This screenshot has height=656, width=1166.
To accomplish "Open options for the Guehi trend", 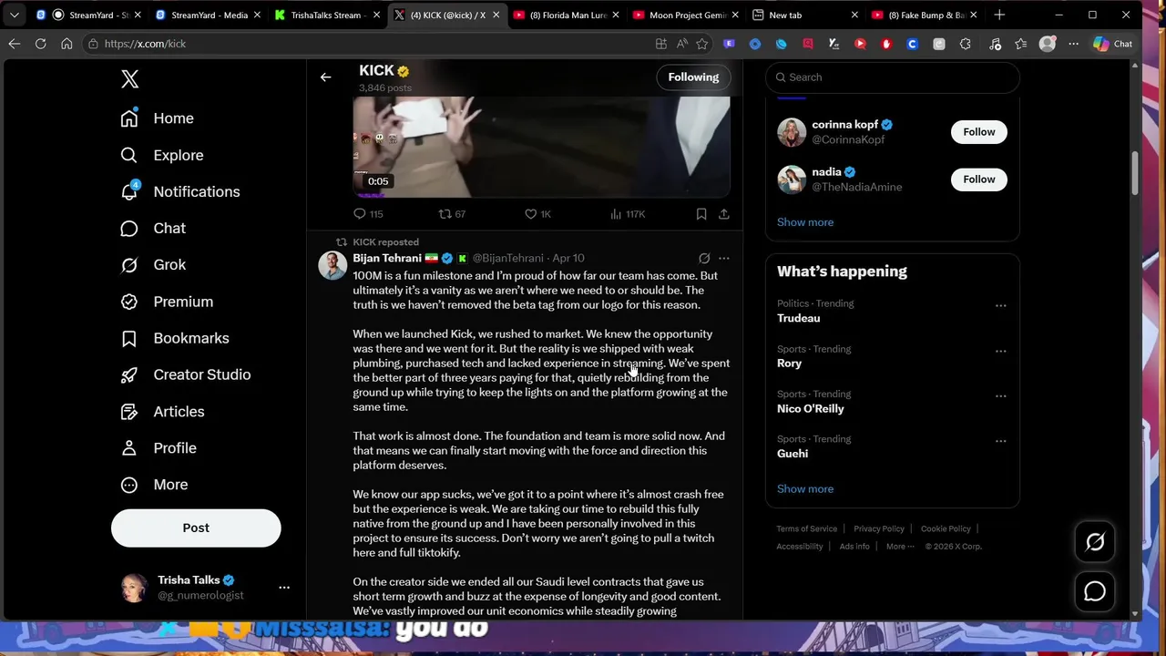I will coord(1000,441).
